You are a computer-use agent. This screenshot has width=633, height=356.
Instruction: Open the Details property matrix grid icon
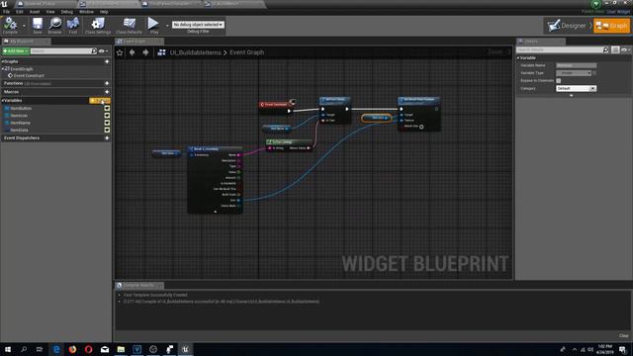click(x=615, y=49)
